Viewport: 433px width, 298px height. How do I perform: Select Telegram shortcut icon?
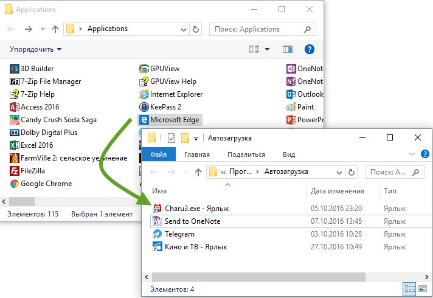click(x=157, y=234)
